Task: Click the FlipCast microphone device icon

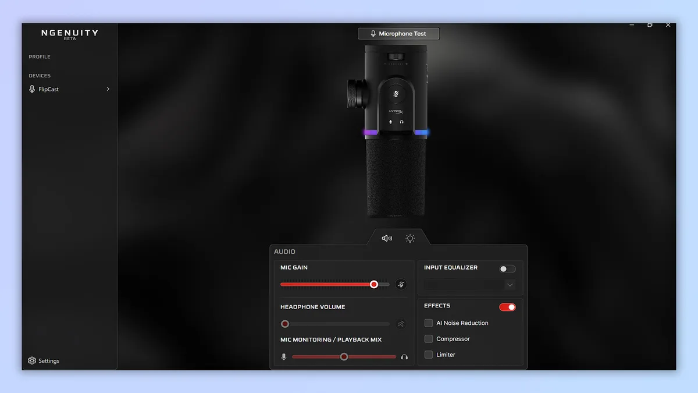Action: [x=33, y=89]
